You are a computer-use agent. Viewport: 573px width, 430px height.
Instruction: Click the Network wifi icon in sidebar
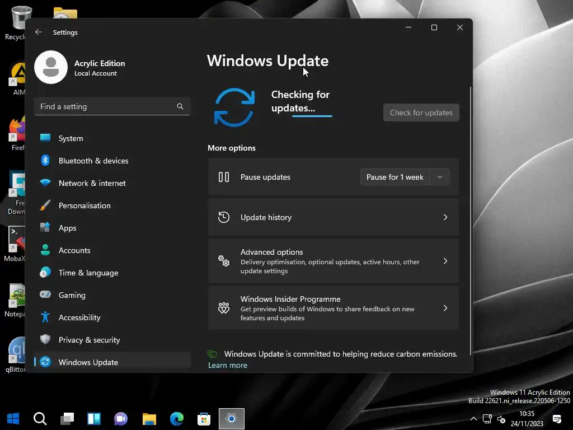45,183
